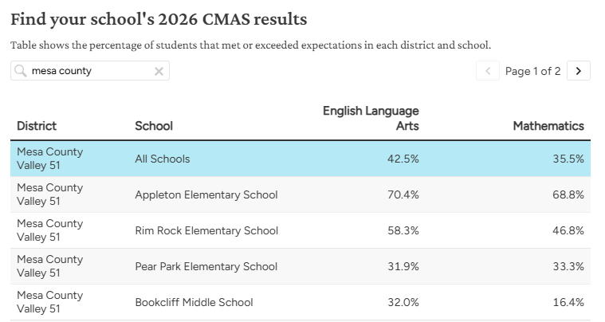
Task: Sort by District column header
Action: pos(37,126)
